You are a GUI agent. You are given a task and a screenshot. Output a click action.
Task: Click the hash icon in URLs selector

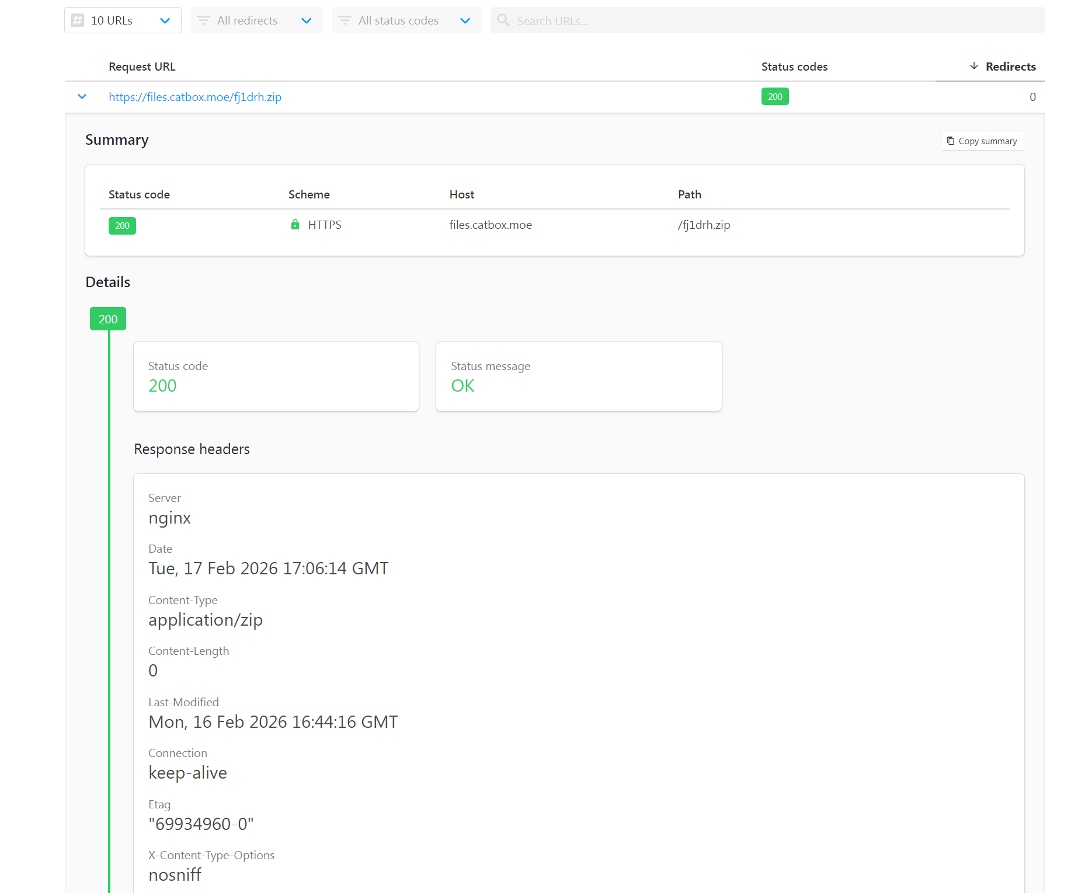(x=77, y=20)
